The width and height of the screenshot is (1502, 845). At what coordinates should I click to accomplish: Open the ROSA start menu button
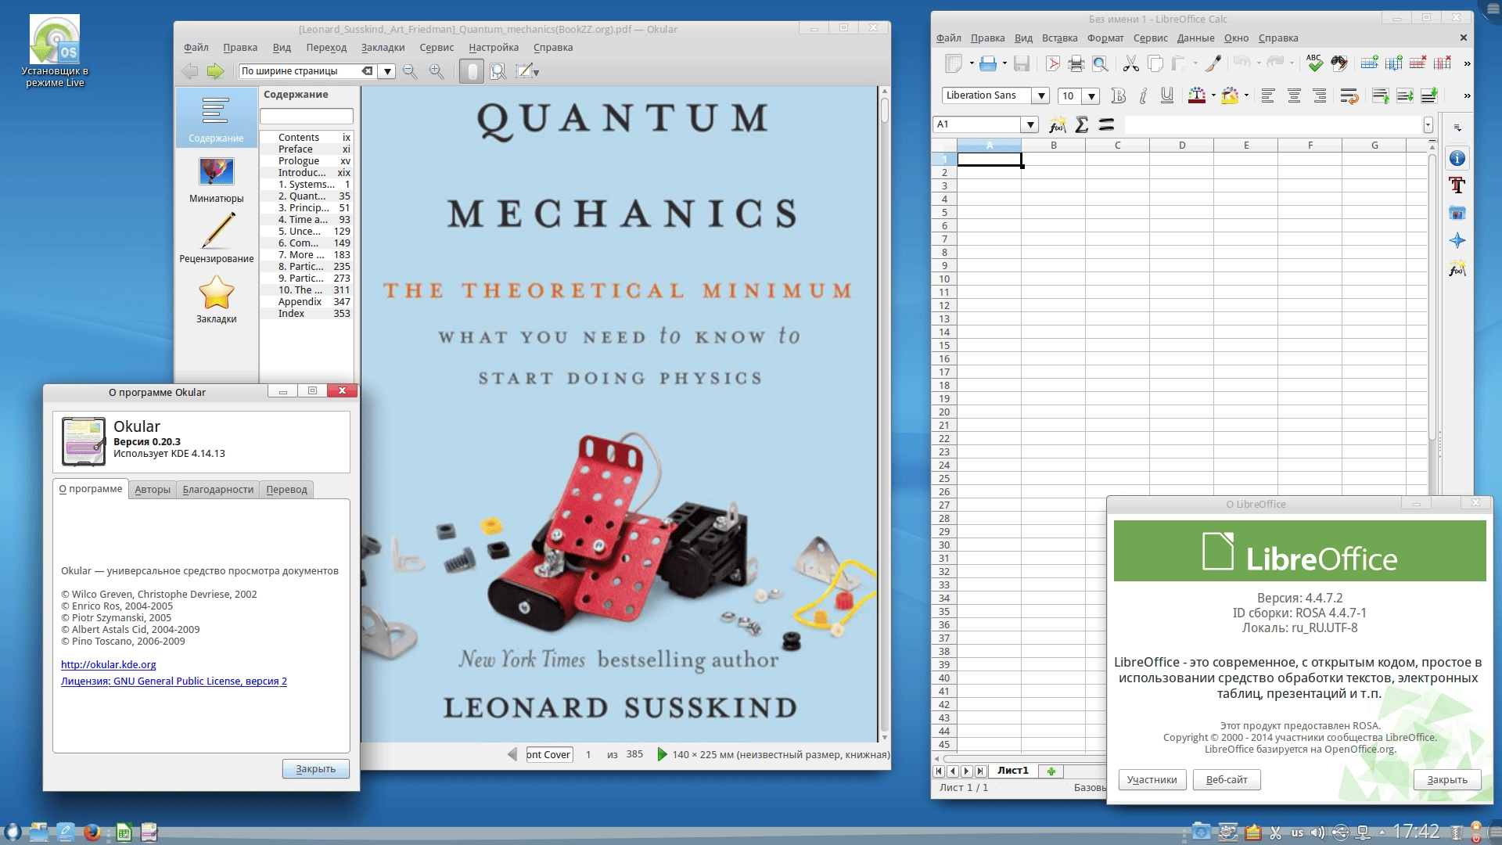tap(12, 832)
